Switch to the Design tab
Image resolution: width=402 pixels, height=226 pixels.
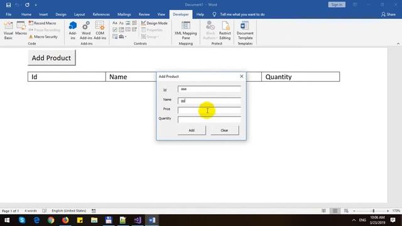pos(61,14)
